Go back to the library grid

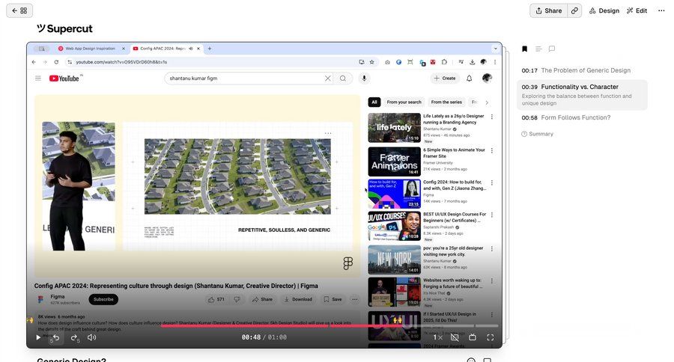tap(19, 10)
